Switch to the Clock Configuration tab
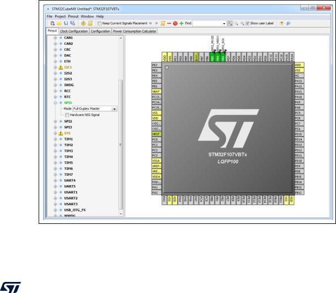Image resolution: width=336 pixels, height=293 pixels. click(74, 32)
